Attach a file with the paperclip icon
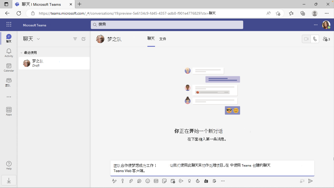The width and height of the screenshot is (334, 188). point(131,181)
